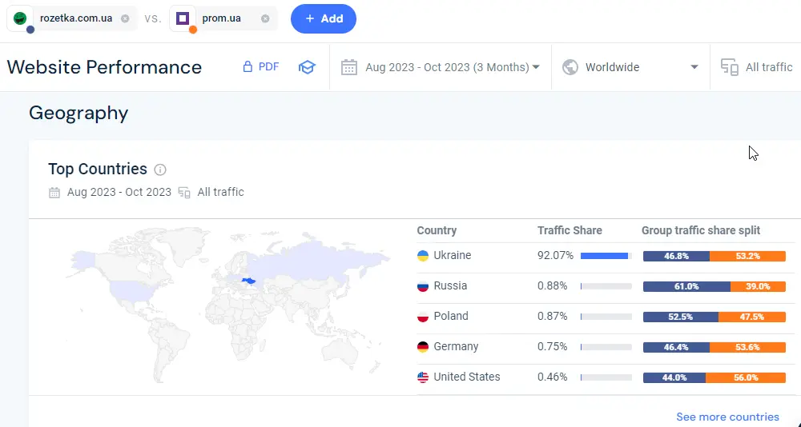801x427 pixels.
Task: Click the 56.0% orange segment for United States
Action: click(746, 377)
